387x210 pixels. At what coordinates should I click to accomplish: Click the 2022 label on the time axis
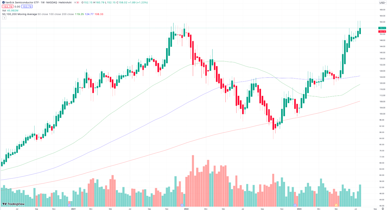click(x=186, y=208)
